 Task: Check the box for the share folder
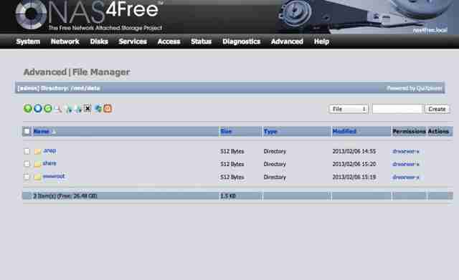point(27,164)
